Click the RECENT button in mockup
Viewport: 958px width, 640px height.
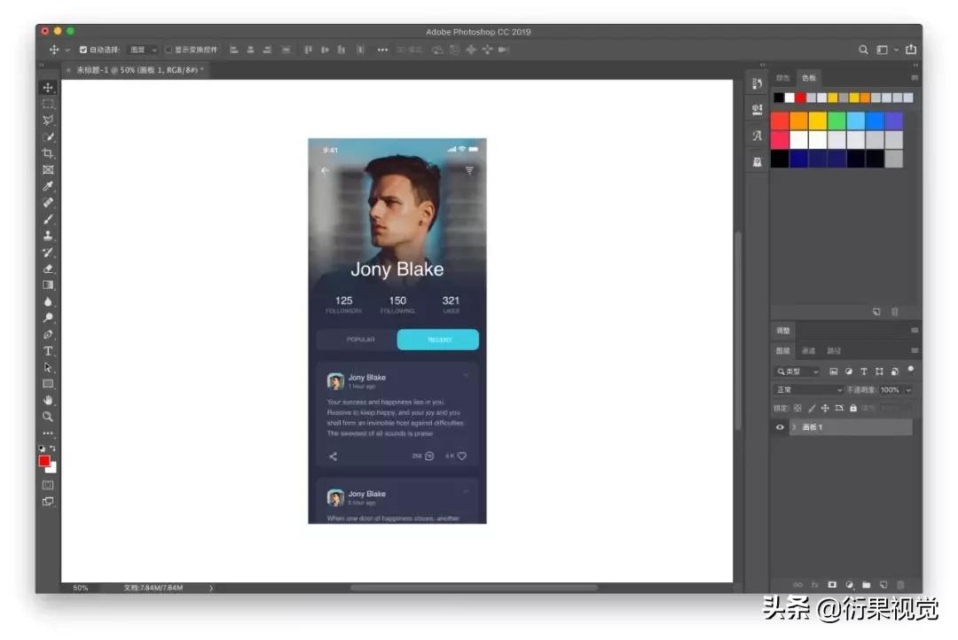click(438, 340)
